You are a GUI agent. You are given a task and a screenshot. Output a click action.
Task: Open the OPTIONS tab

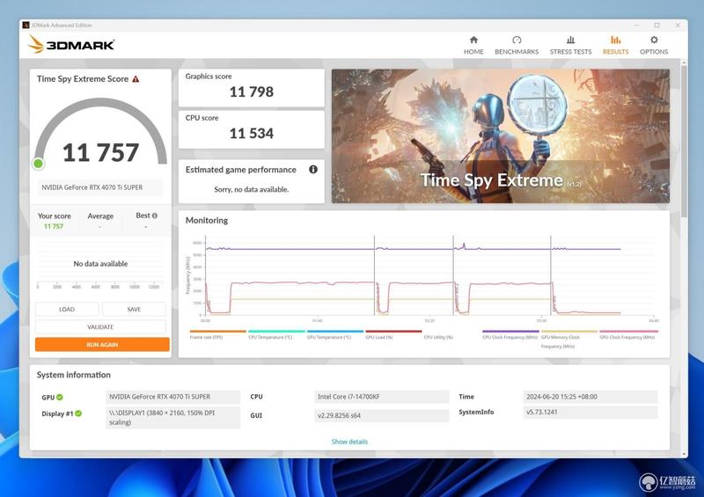654,46
